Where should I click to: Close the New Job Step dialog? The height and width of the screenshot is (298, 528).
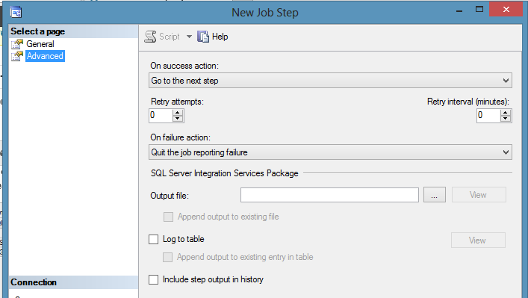(506, 10)
